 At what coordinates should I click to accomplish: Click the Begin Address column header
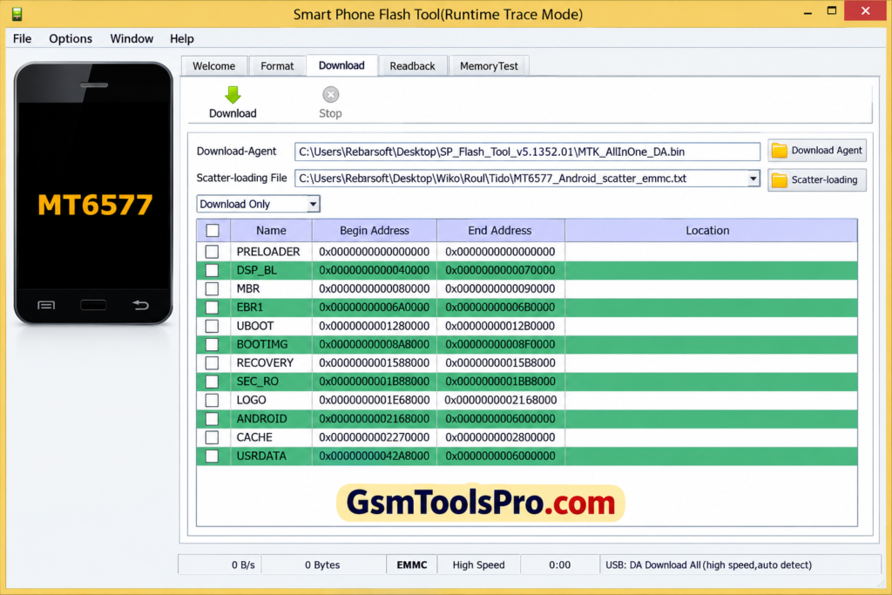pyautogui.click(x=375, y=230)
